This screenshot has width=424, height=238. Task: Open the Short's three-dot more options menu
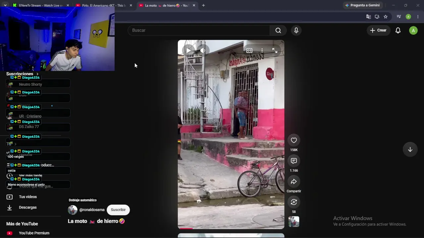tap(262, 51)
